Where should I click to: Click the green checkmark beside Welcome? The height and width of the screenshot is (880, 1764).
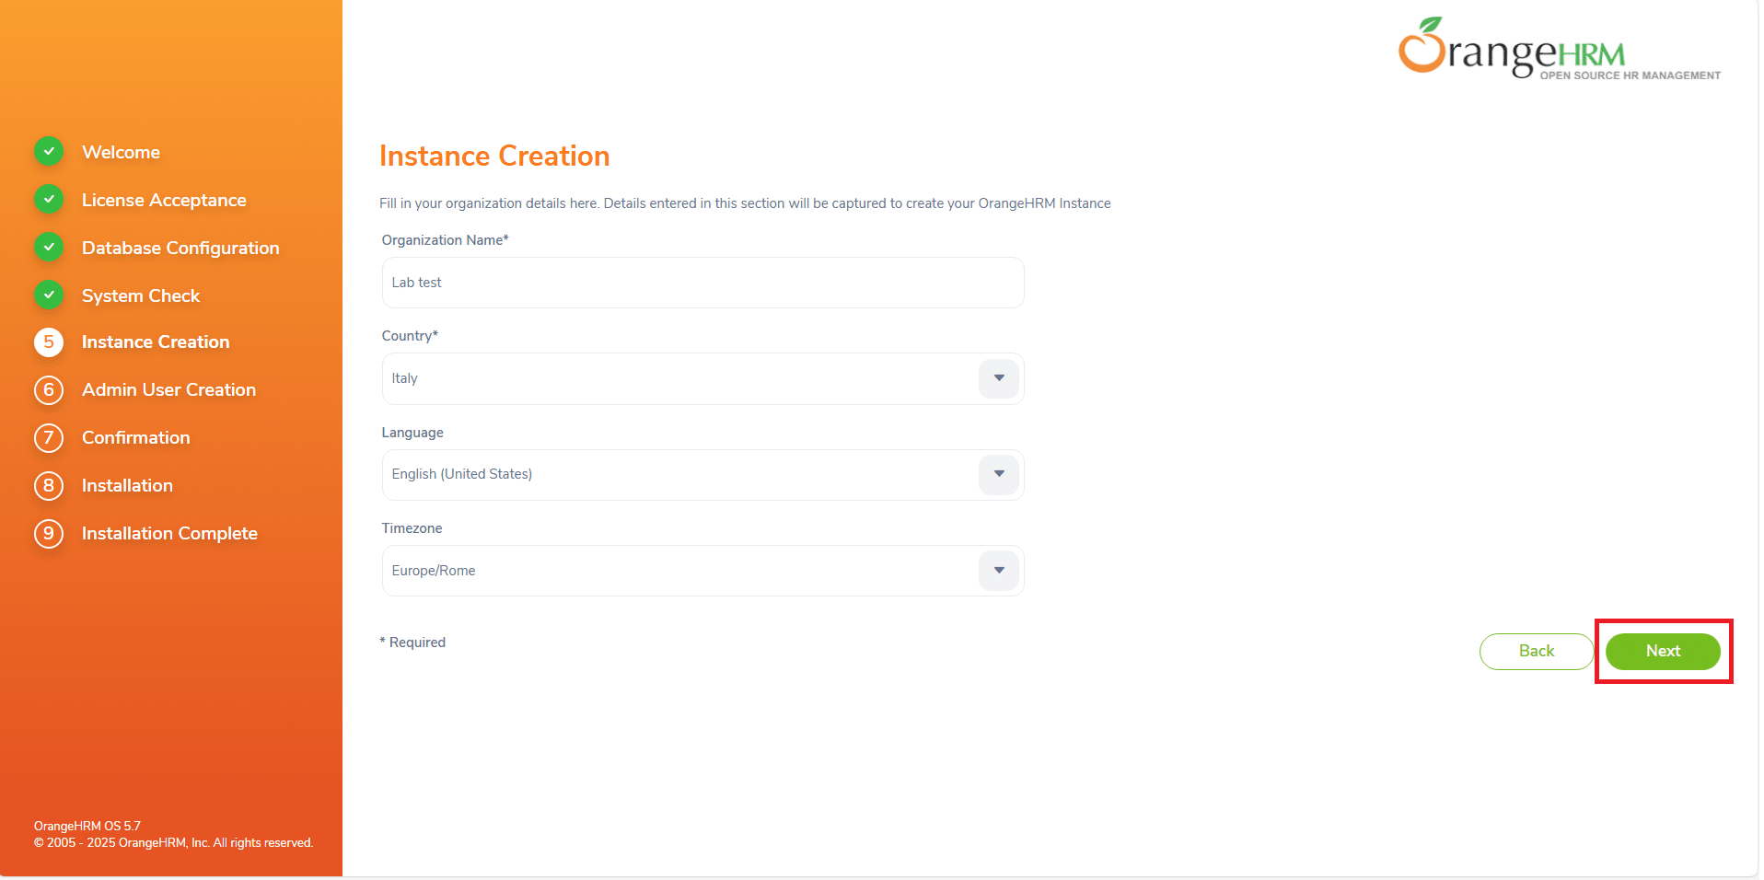pyautogui.click(x=49, y=151)
